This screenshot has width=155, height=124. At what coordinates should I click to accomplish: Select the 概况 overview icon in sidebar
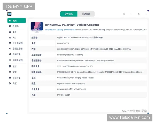10,21
